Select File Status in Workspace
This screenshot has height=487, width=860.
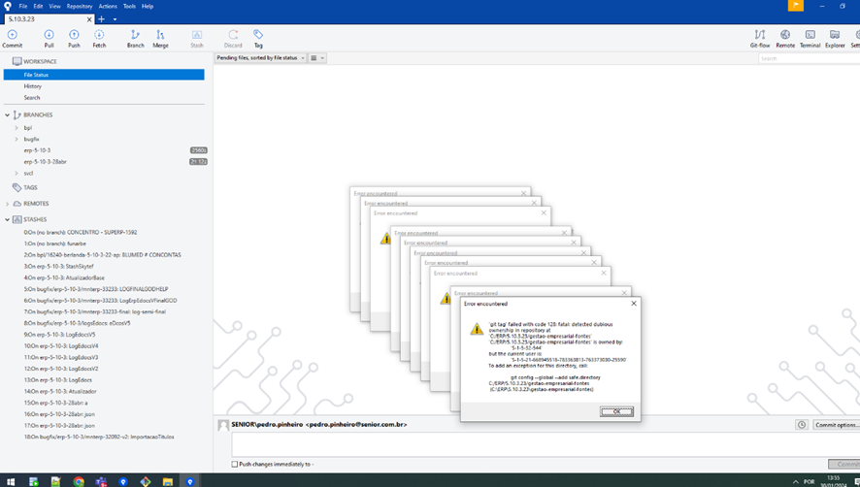tap(104, 75)
